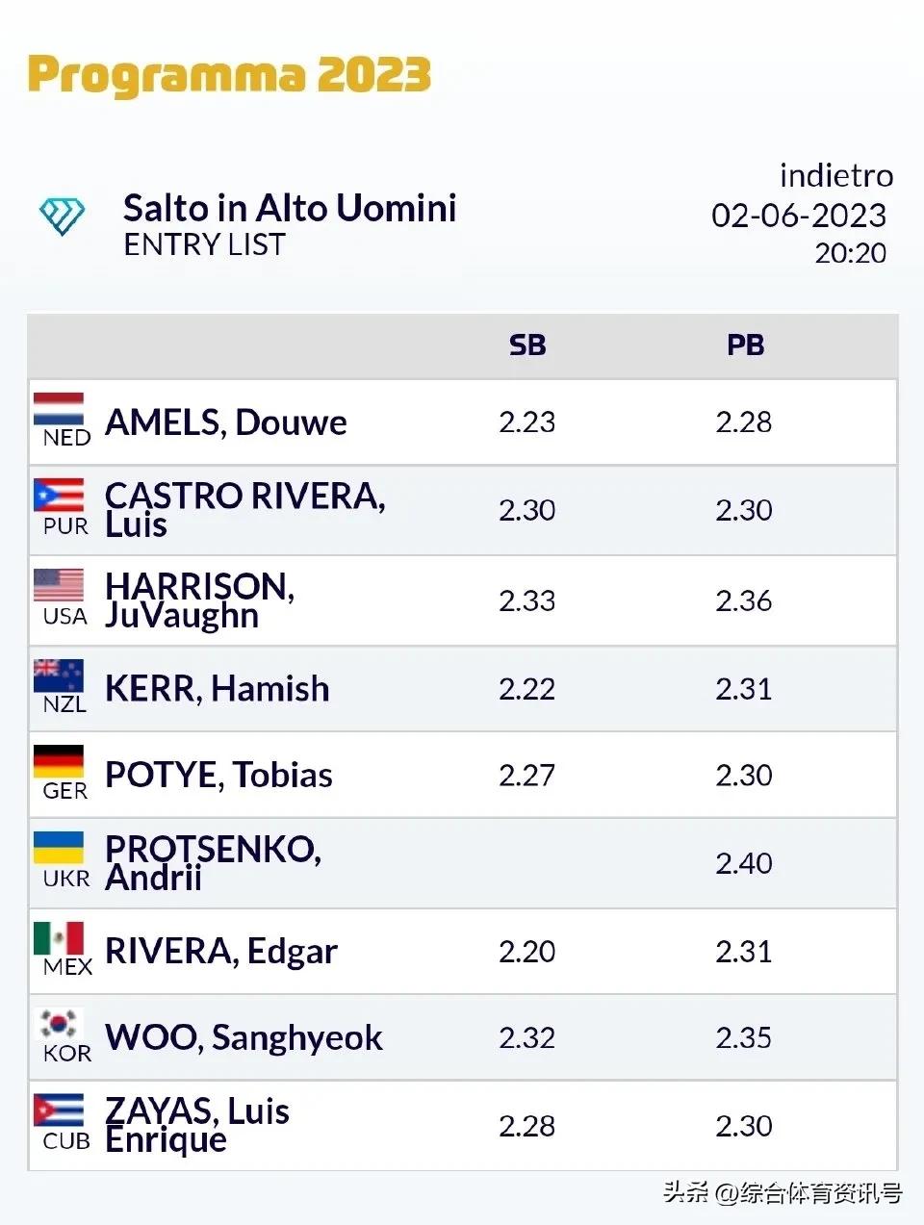This screenshot has width=924, height=1225.
Task: Select WOO, Sanghyeok entry
Action: point(244,1037)
